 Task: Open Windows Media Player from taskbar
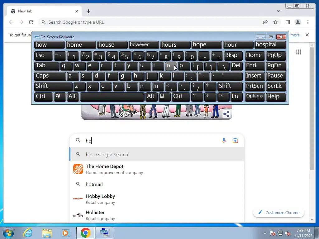tap(66, 233)
